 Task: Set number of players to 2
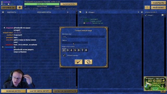(64, 50)
